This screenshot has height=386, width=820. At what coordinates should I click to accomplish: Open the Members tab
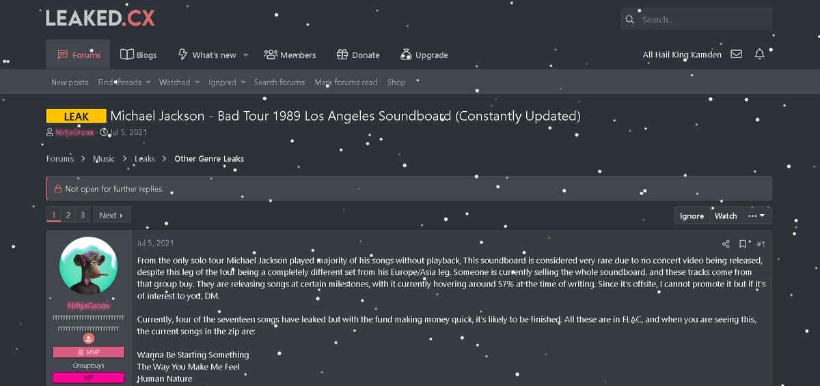(x=290, y=55)
